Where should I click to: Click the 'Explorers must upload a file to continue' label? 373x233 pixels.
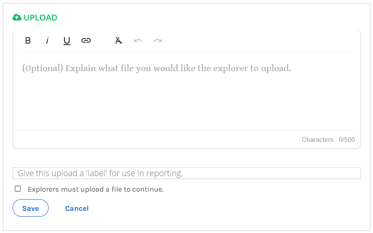coord(96,189)
